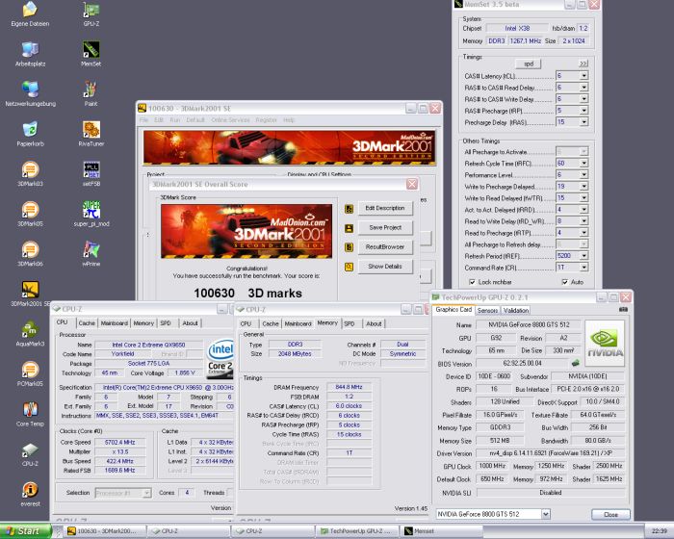Click the >> expand button in MemSet Timings

(x=583, y=64)
